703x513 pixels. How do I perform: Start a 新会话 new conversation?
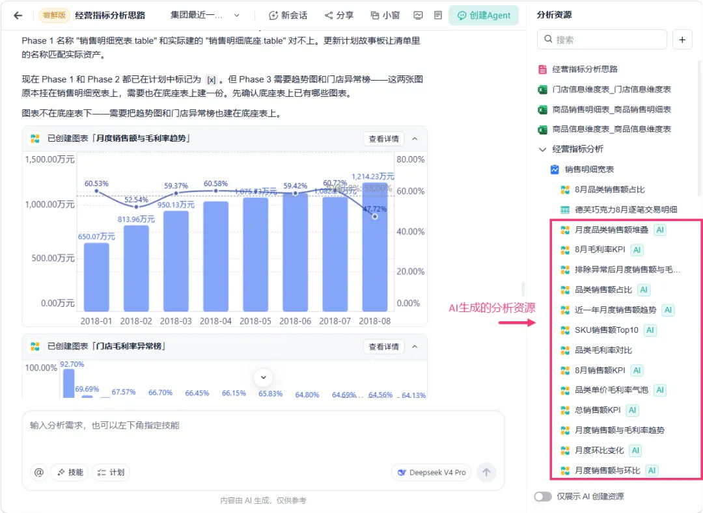(x=288, y=16)
